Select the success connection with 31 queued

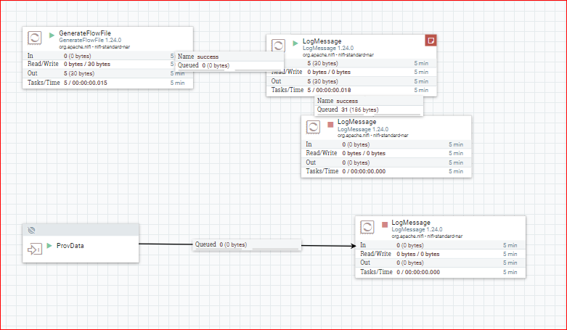pos(369,106)
